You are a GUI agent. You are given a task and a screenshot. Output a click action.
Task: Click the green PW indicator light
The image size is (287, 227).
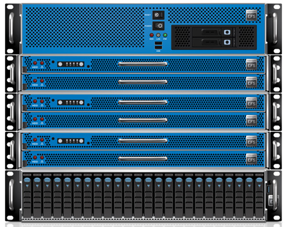tap(165, 35)
